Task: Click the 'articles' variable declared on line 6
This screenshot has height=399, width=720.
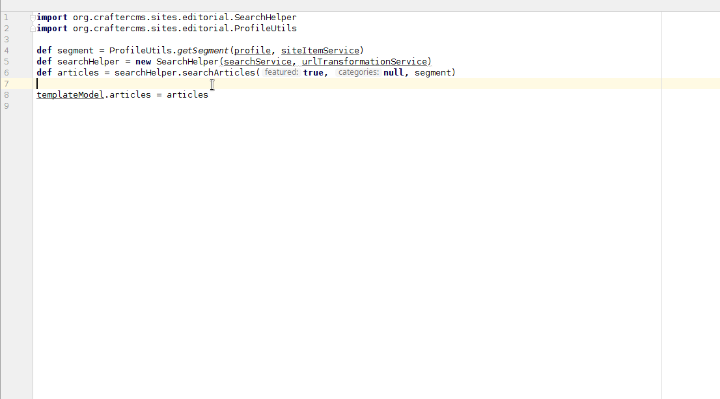Action: (x=78, y=72)
